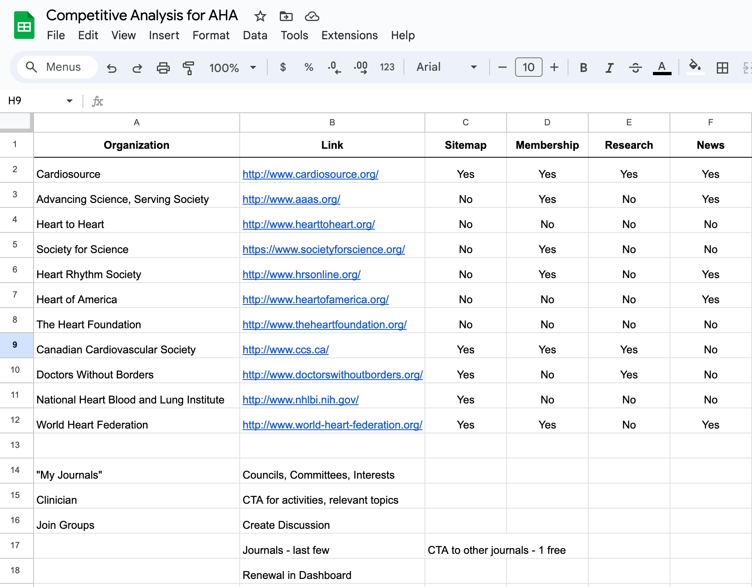Click the document title text
752x587 pixels.
[142, 15]
